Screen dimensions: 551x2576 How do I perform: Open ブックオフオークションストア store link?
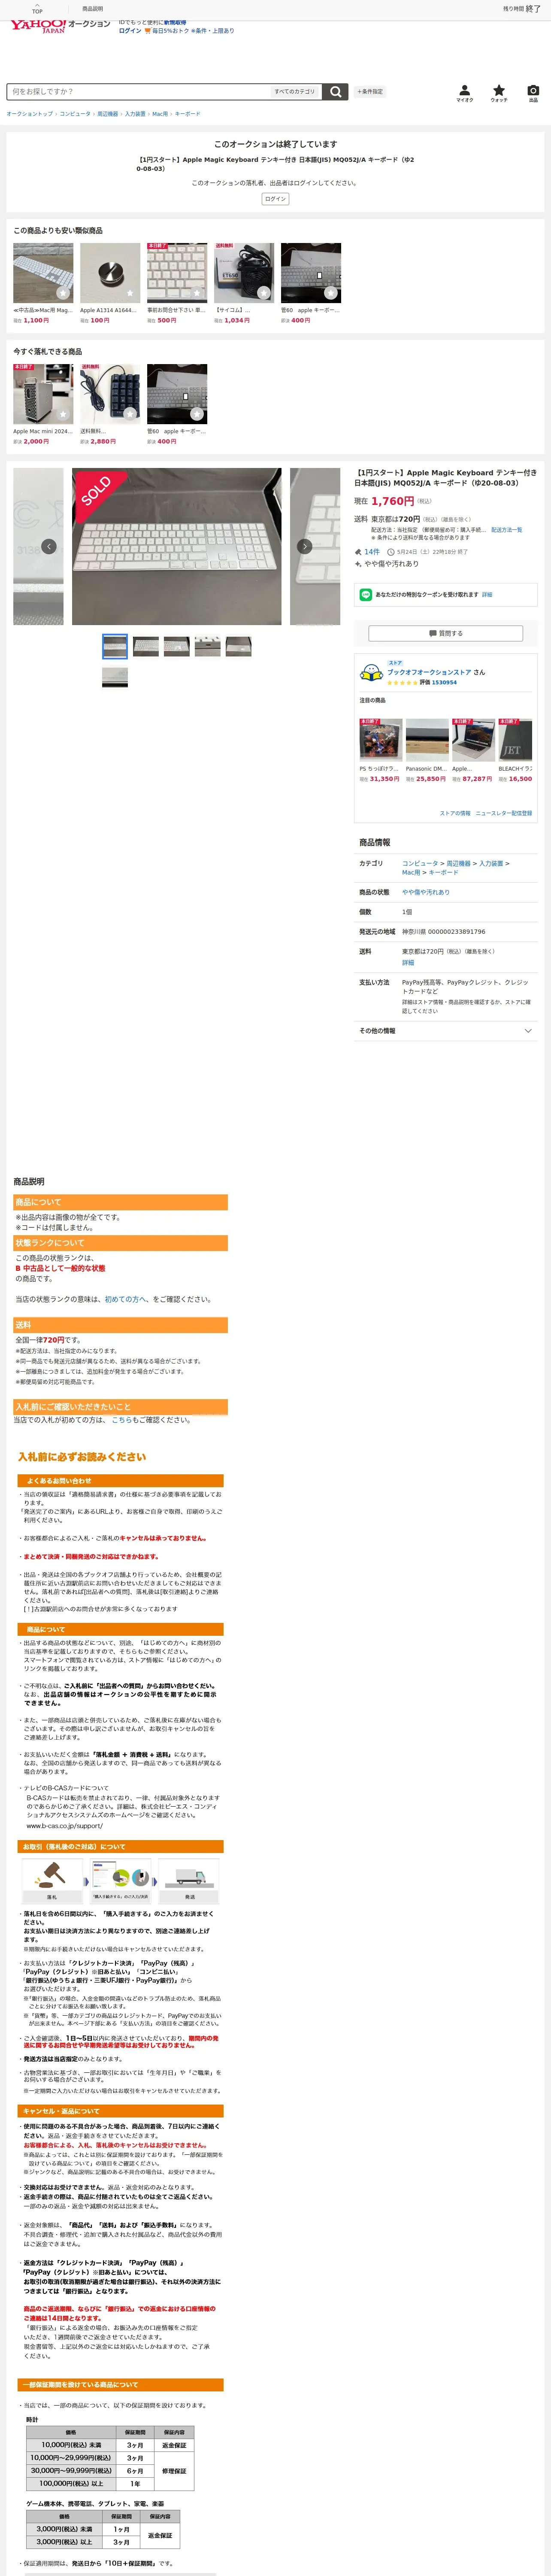[430, 672]
